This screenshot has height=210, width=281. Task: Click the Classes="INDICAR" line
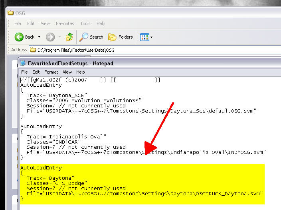tap(53, 142)
